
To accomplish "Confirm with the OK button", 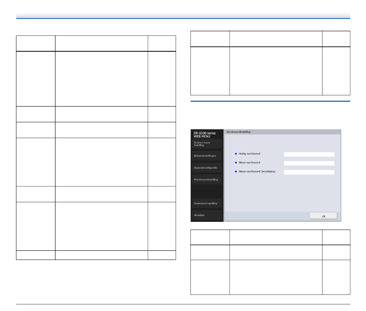I will (324, 216).
